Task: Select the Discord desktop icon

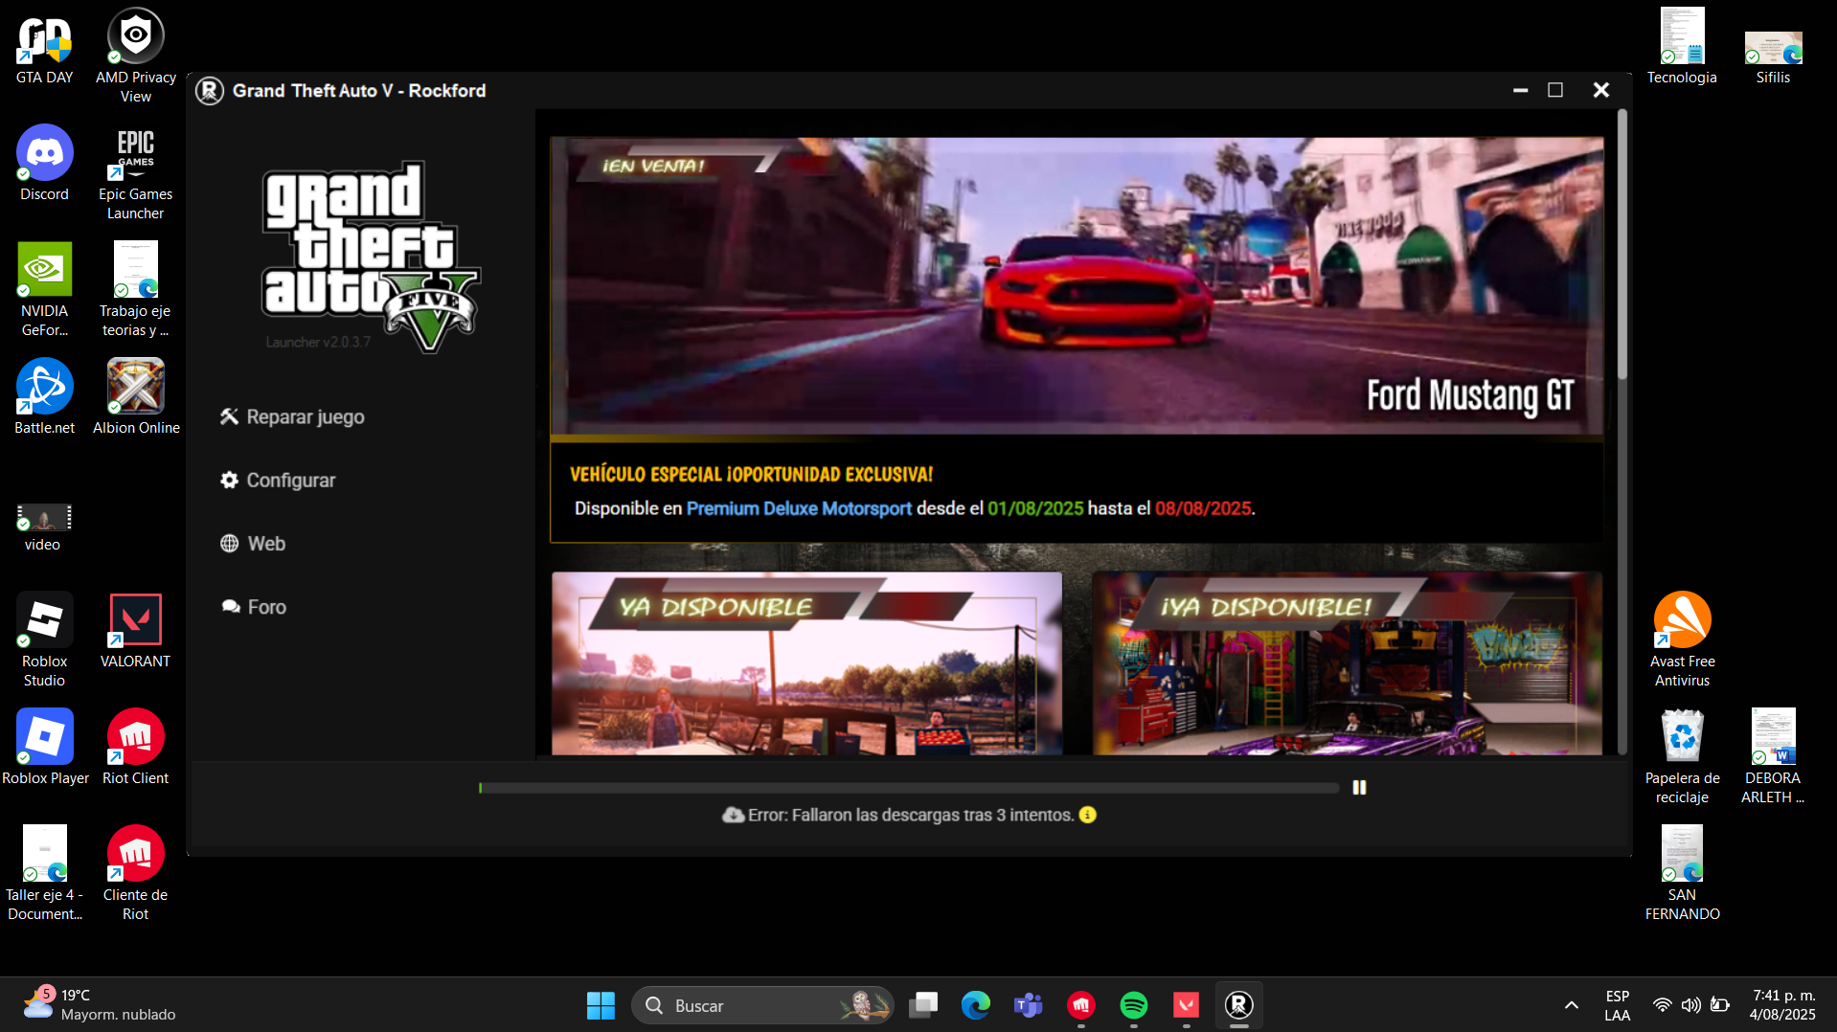Action: pyautogui.click(x=44, y=163)
